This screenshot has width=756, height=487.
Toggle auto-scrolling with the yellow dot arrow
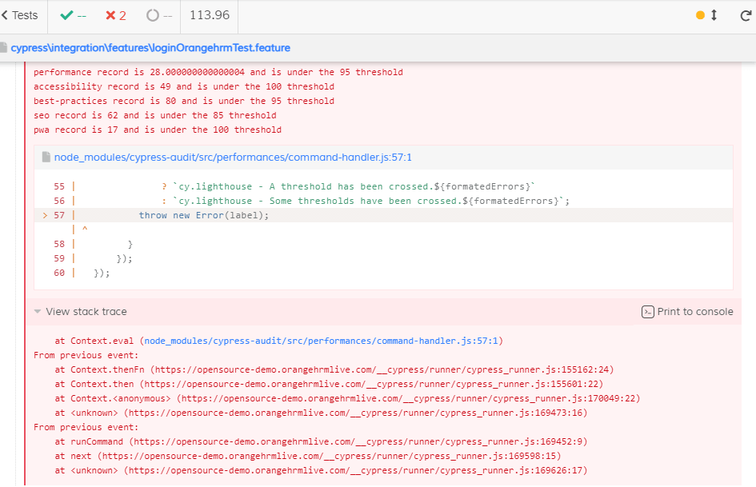point(707,15)
